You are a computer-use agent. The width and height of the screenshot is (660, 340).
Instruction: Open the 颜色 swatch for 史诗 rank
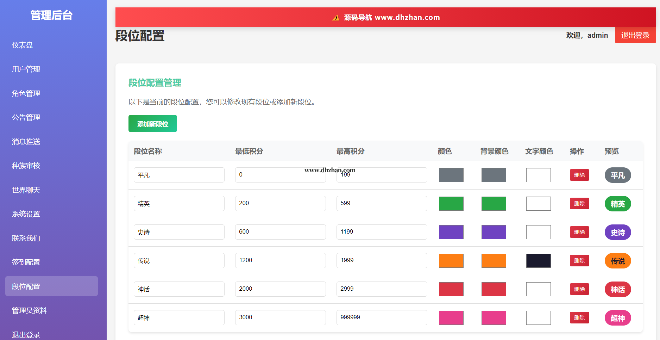pyautogui.click(x=451, y=232)
